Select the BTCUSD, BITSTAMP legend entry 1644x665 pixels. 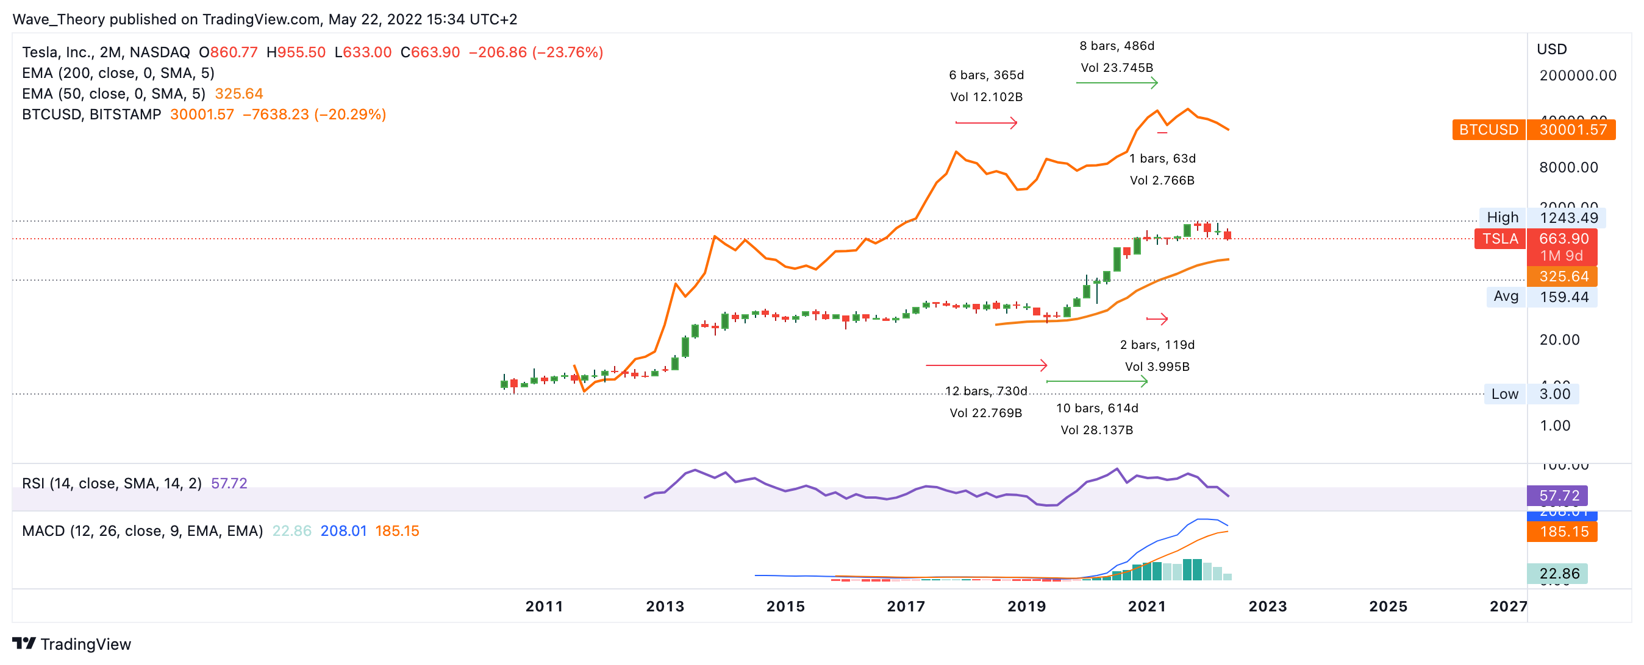coord(91,114)
